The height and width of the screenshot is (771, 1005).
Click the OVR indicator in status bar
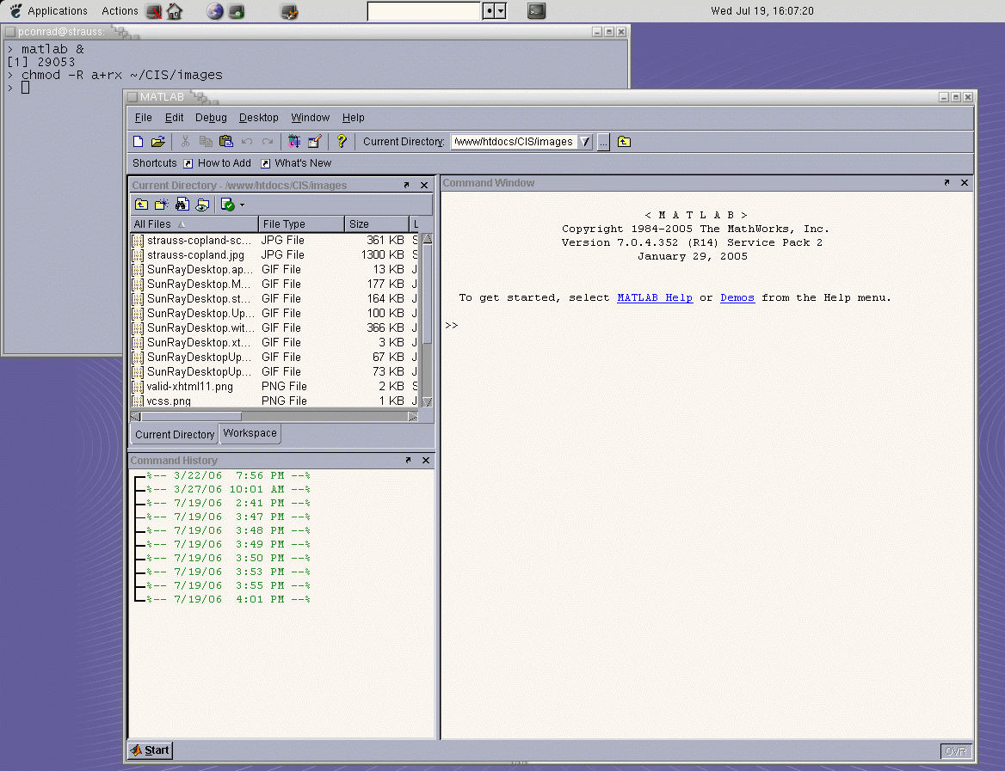[955, 751]
